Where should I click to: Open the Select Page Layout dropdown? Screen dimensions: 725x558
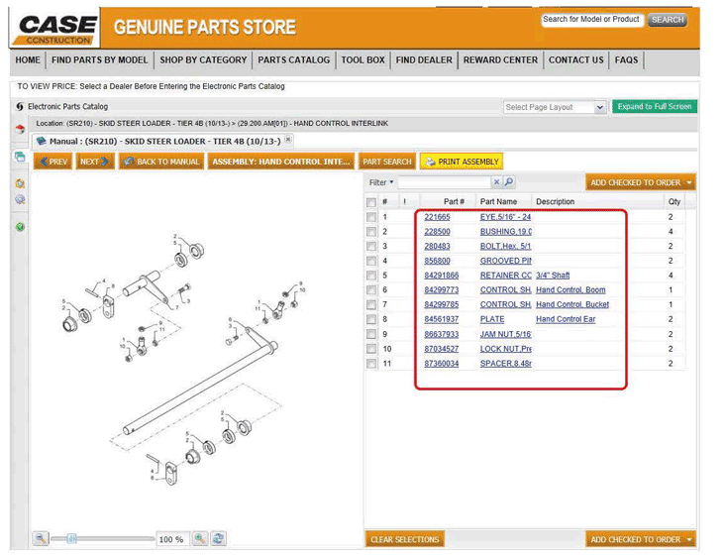point(554,107)
